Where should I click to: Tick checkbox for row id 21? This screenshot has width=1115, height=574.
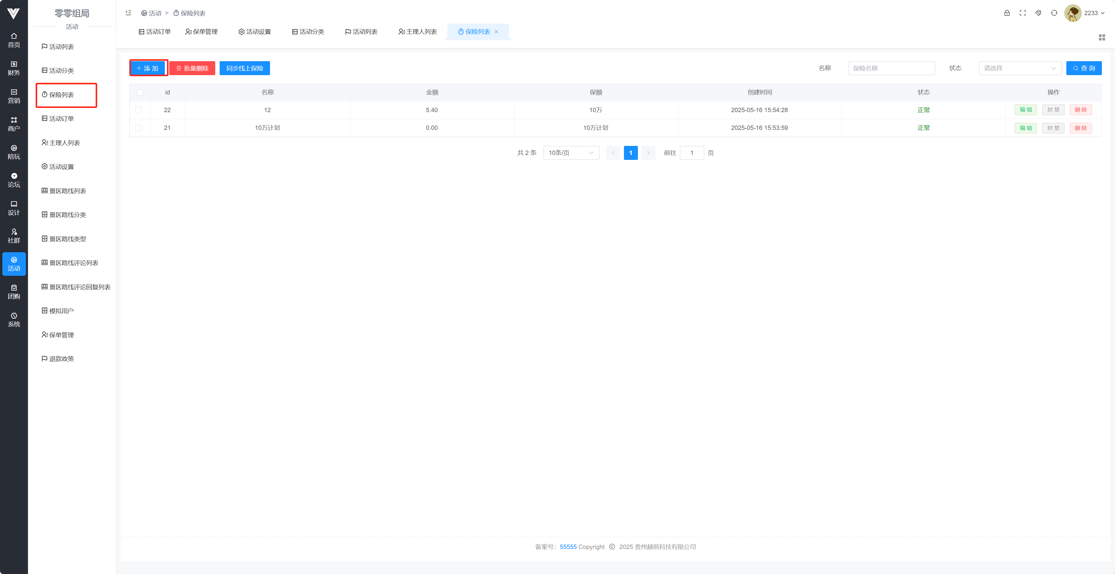(x=139, y=128)
